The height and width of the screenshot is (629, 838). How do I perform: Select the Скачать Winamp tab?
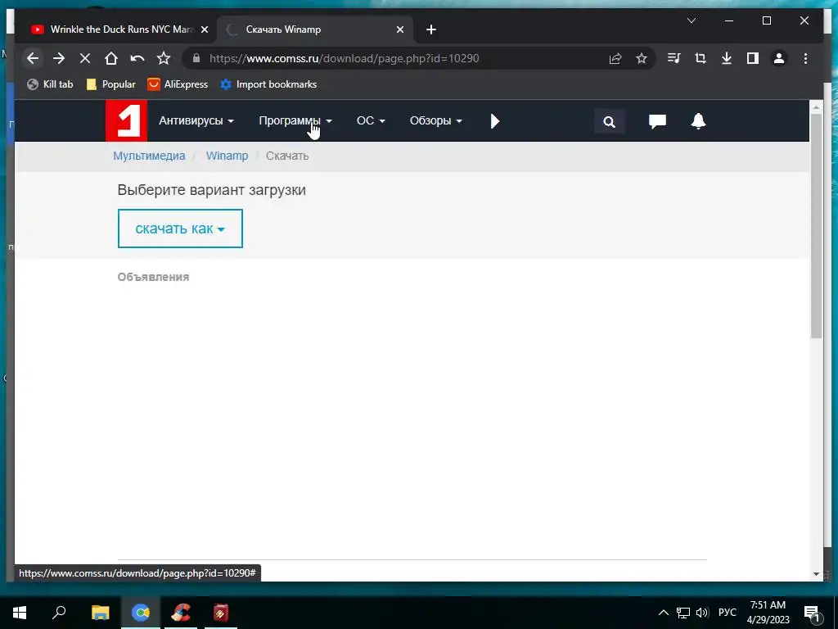click(315, 29)
